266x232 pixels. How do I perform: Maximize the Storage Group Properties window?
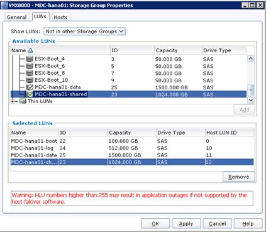[x=252, y=5]
